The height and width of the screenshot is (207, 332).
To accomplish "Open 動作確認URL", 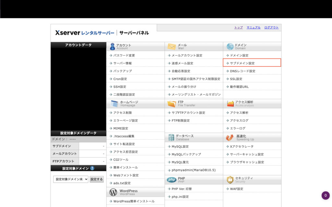I will coord(239,87).
